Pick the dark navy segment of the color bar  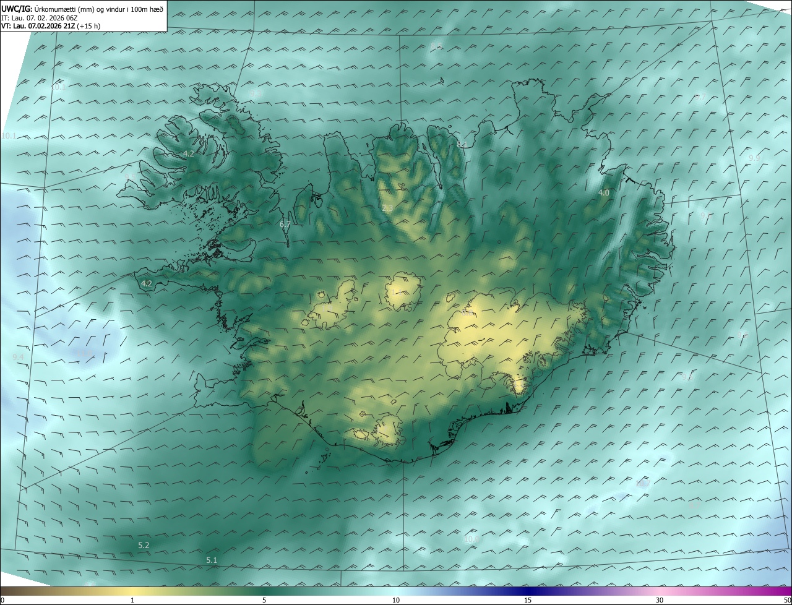pyautogui.click(x=528, y=591)
